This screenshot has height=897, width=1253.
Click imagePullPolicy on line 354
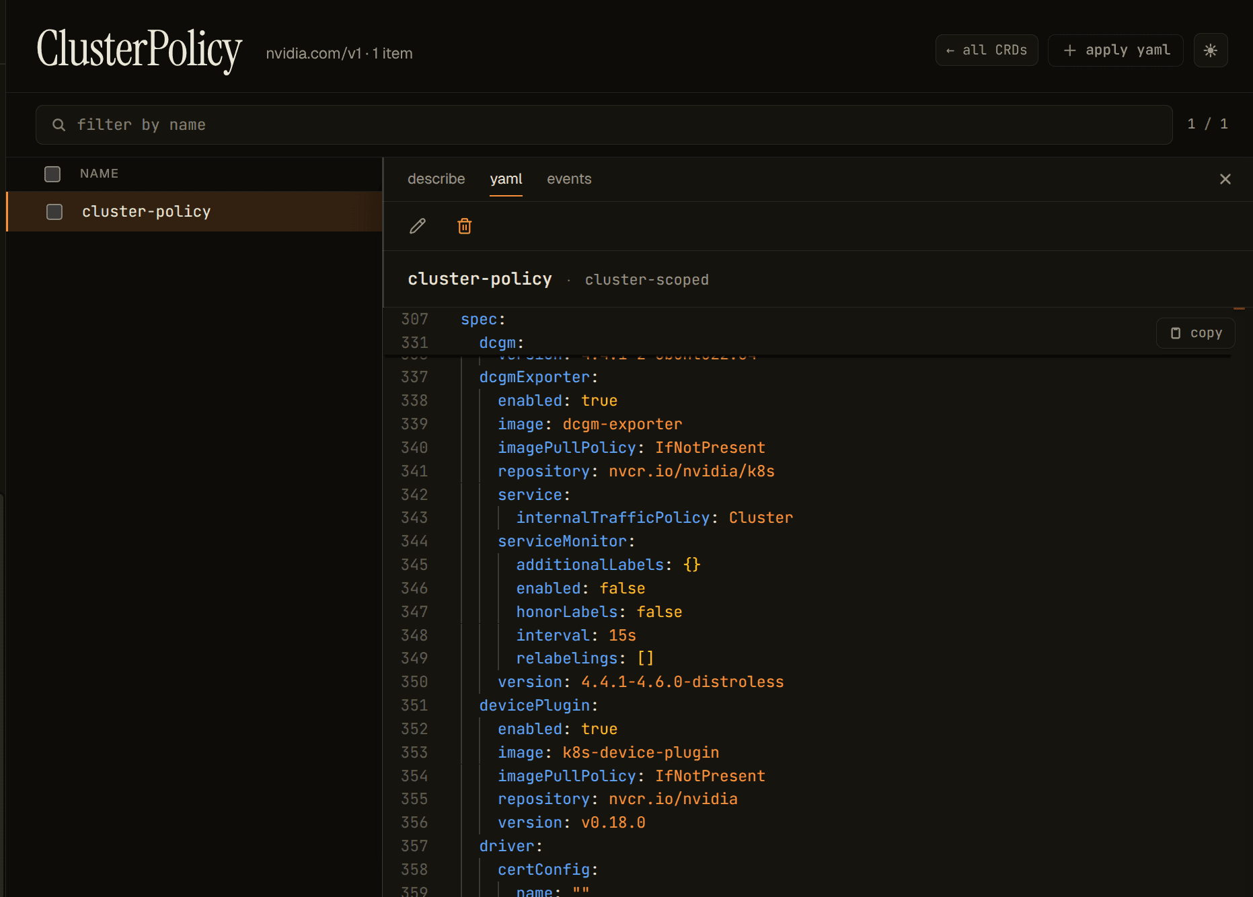click(632, 777)
